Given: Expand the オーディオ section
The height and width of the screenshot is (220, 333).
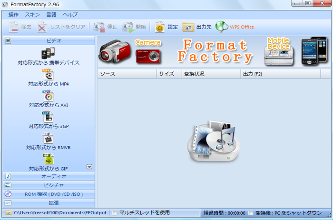Looking at the screenshot, I should 49,176.
